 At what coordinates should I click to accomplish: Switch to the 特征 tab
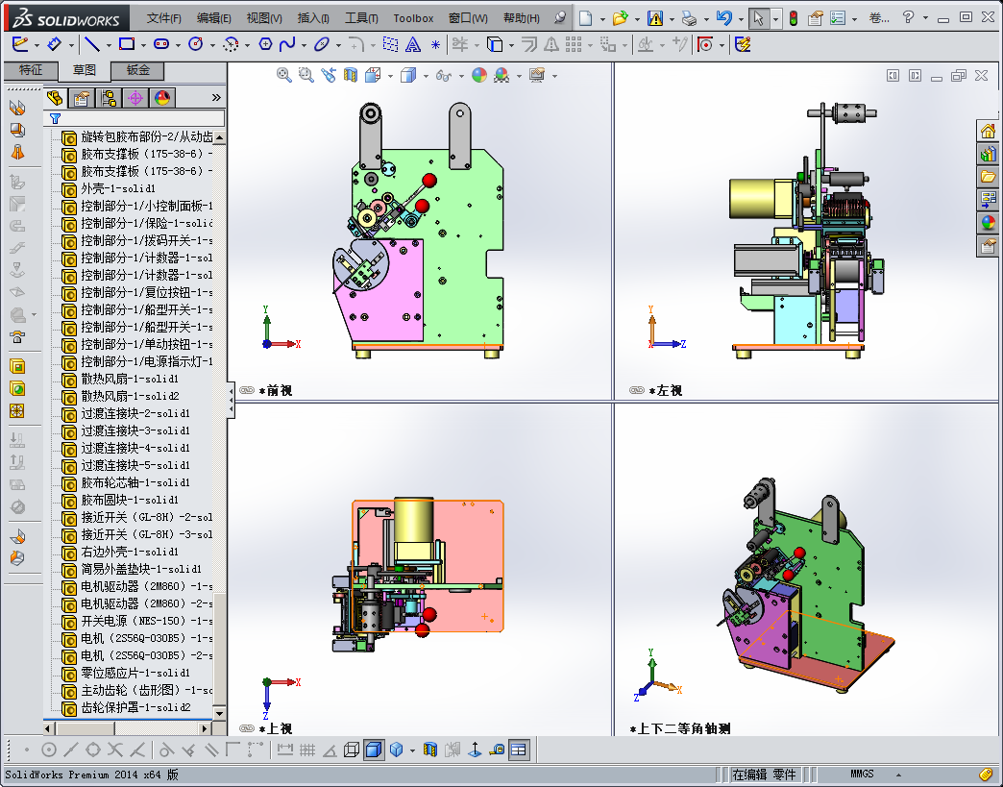[x=31, y=70]
